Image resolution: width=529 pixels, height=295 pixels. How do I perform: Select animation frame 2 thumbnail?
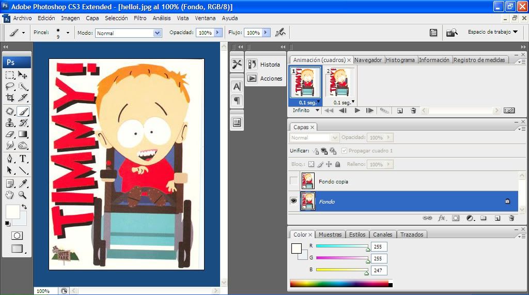pyautogui.click(x=340, y=83)
